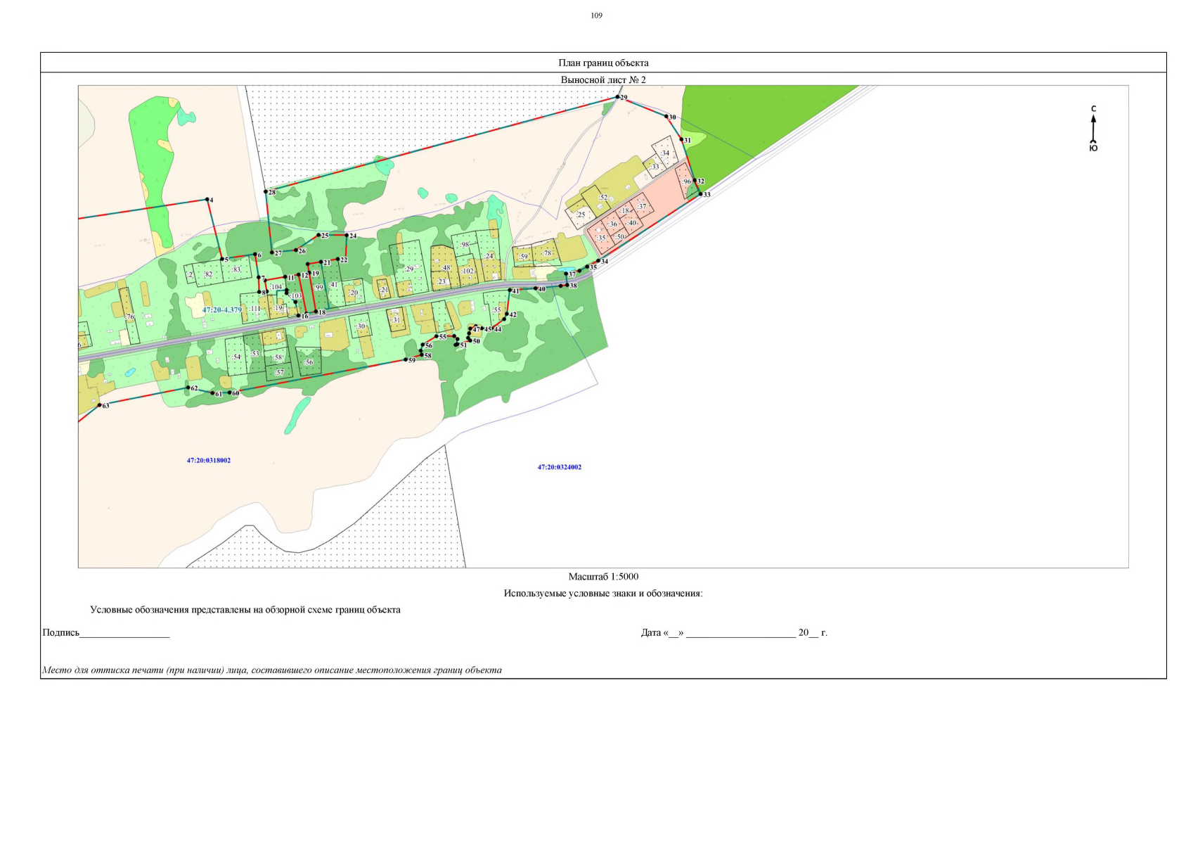Select boundary point 63 marker
1193x844 pixels.
click(x=100, y=405)
